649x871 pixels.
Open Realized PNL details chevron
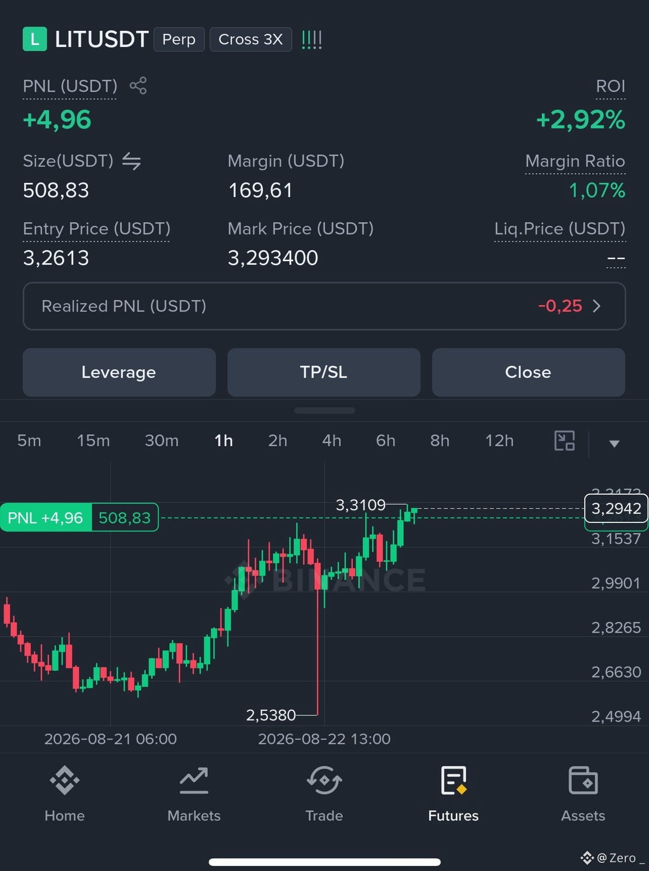pos(596,306)
